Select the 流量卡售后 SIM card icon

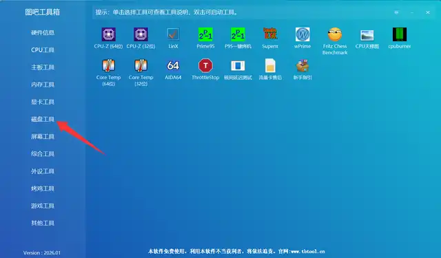[270, 65]
